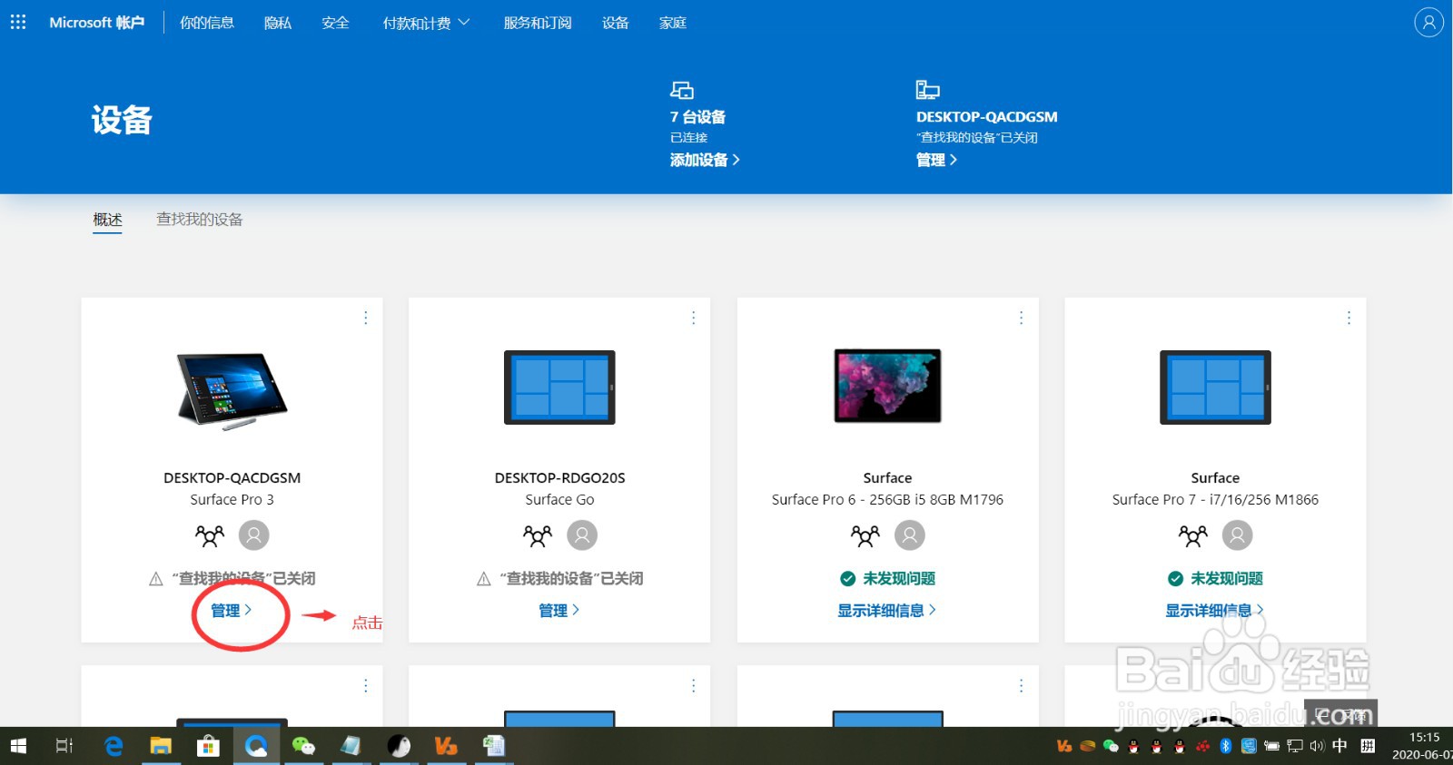The height and width of the screenshot is (765, 1453).
Task: Open the 设备 menu item
Action: (x=616, y=23)
